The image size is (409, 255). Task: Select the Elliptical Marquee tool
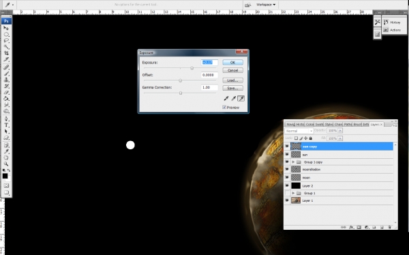pos(6,35)
